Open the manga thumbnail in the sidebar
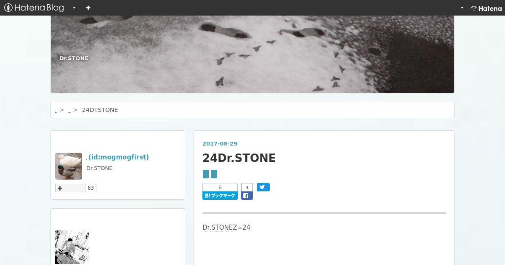The height and width of the screenshot is (265, 505). click(x=72, y=247)
